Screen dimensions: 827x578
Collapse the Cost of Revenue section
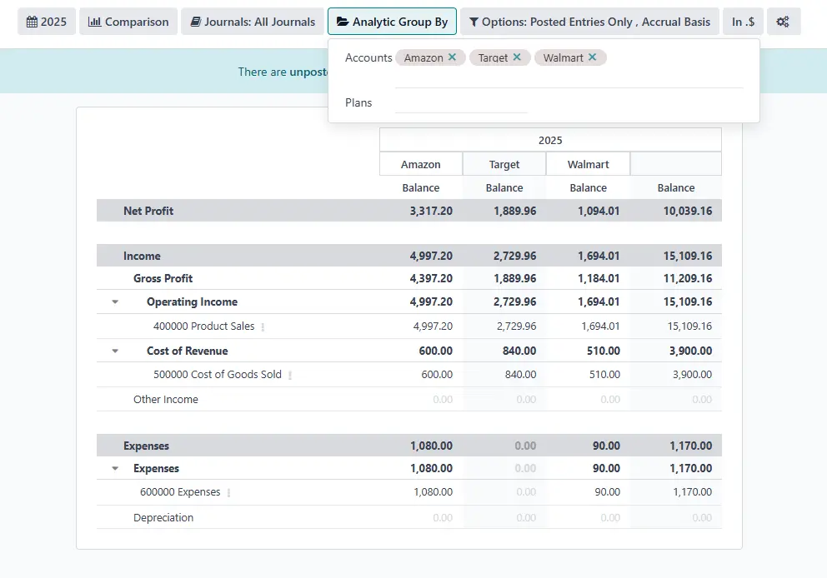click(115, 351)
